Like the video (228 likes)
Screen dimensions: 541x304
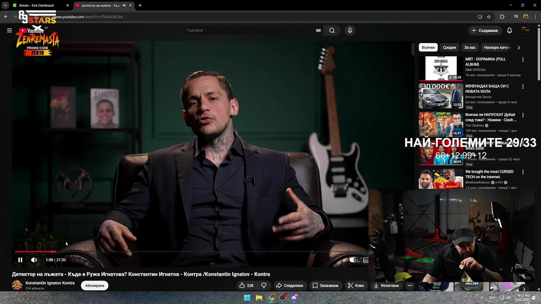coord(246,285)
